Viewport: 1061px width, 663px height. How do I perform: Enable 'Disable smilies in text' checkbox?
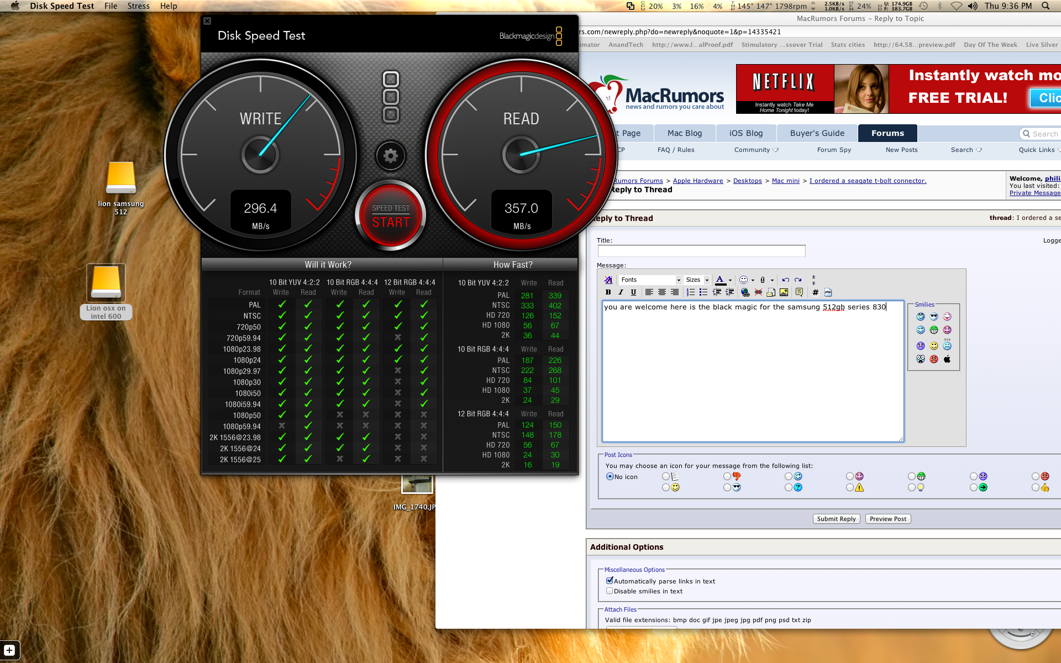point(610,591)
